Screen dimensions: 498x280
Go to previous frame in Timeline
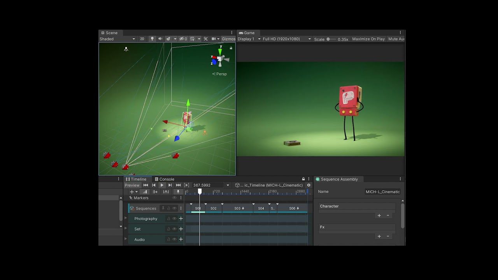coord(154,185)
